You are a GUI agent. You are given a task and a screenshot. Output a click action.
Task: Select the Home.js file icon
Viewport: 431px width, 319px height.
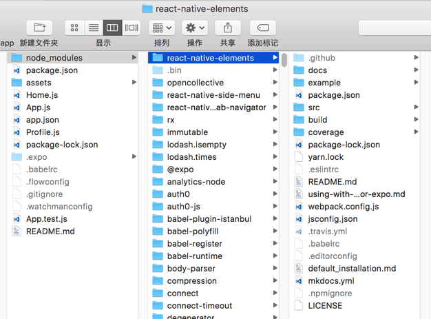click(17, 95)
